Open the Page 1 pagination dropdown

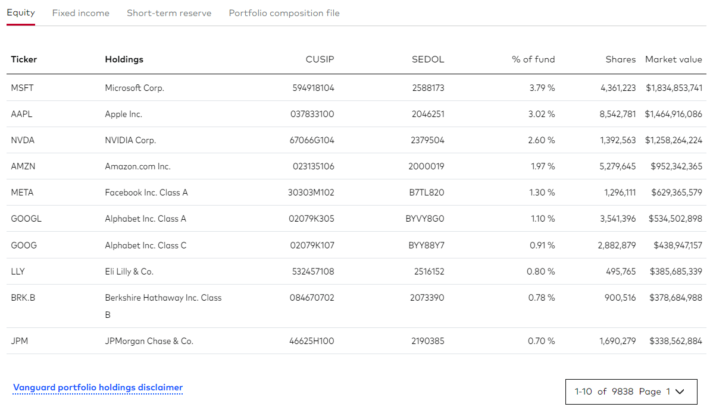[630, 392]
